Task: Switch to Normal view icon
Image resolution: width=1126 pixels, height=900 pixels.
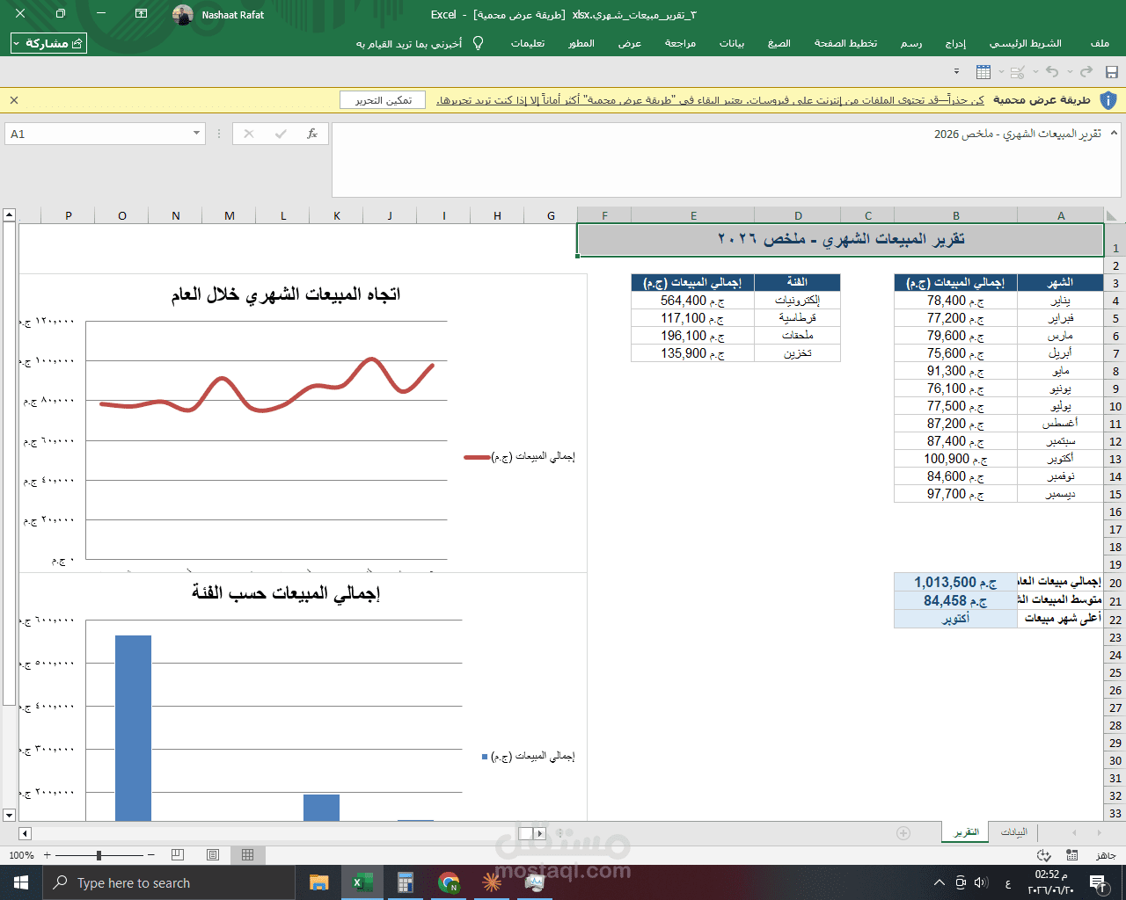Action: pyautogui.click(x=248, y=855)
